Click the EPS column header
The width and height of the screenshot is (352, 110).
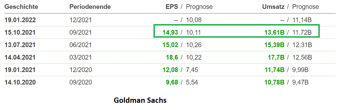click(172, 7)
